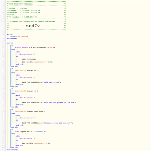Click the "with" keyword on line 43
Screen dimensions: 151x151
coord(18,95)
